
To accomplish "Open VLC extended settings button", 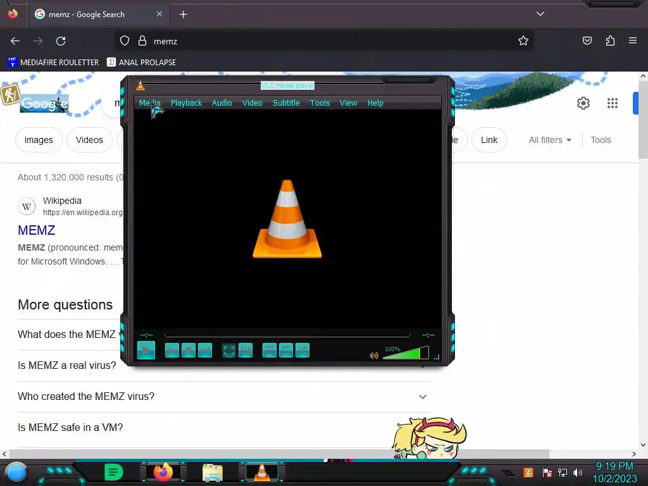I will click(x=246, y=351).
